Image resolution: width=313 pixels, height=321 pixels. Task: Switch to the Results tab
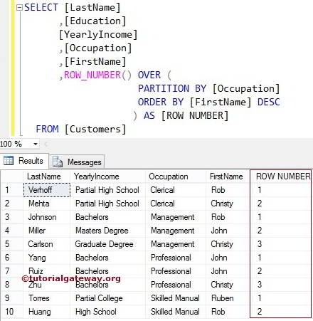(24, 161)
